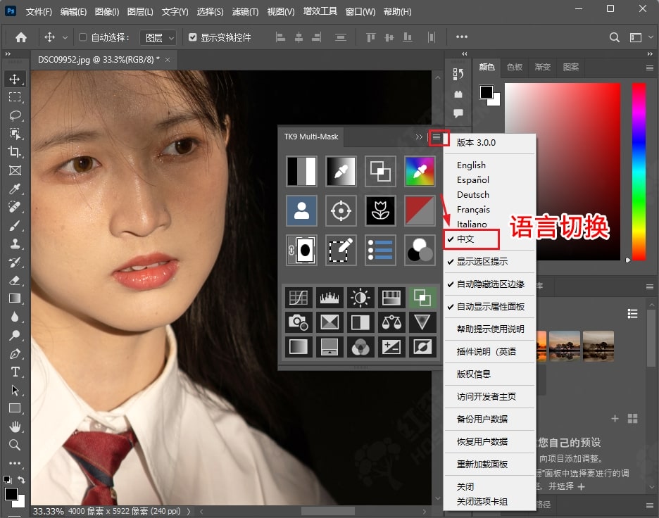Viewport: 659px width, 518px height.
Task: Open the 滤镜(T) menu
Action: (245, 12)
